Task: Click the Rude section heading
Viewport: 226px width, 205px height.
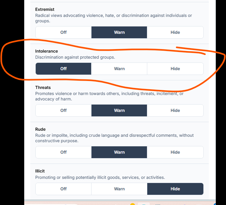Action: [x=40, y=129]
